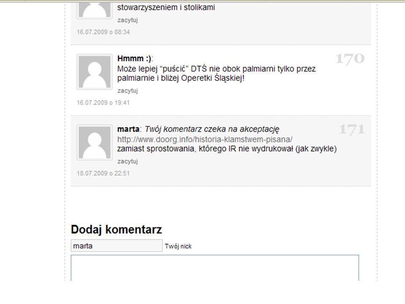Click the timestamp 16.07.2009 o 19:41
Screen dimensions: 405x304
(x=103, y=103)
